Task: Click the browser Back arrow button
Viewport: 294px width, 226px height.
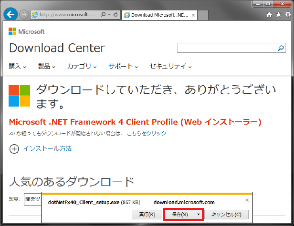Action: (10, 14)
